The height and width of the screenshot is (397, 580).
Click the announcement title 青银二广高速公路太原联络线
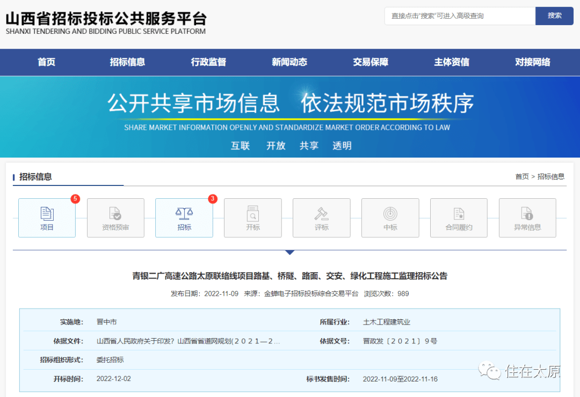[290, 276]
